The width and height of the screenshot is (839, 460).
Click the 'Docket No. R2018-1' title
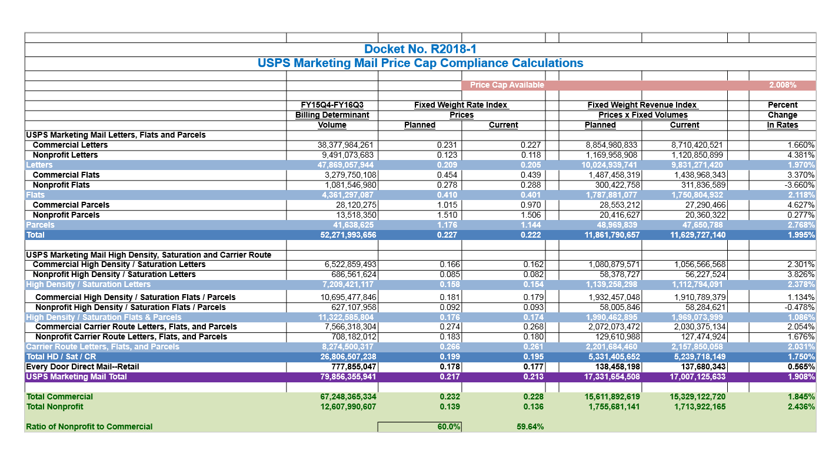coord(420,49)
